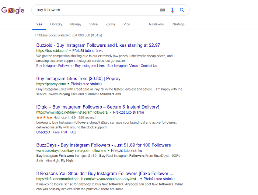Click the https://poprey.com/ URL text

51,84
